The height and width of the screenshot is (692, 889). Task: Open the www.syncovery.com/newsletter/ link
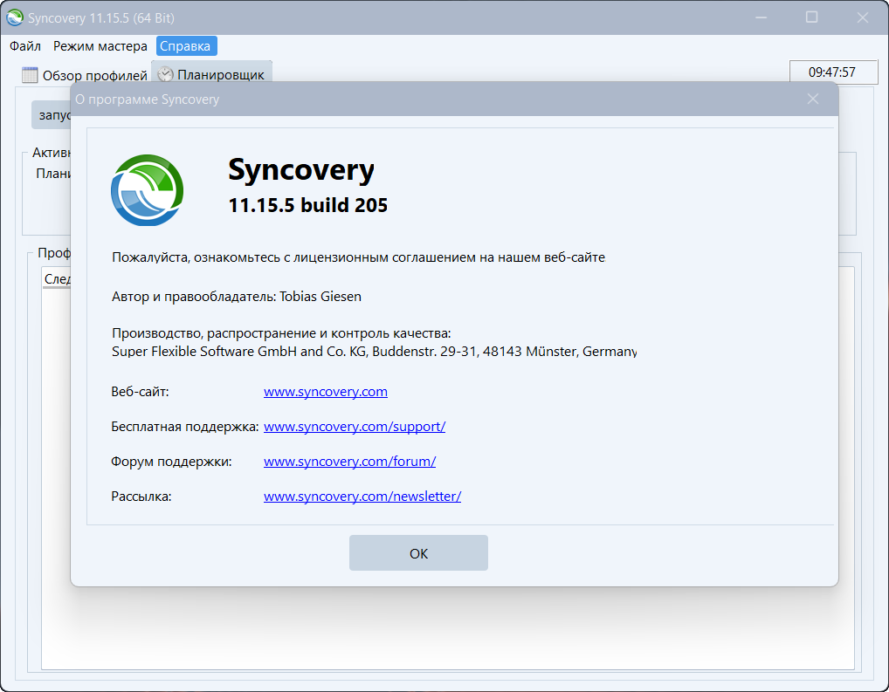click(362, 497)
